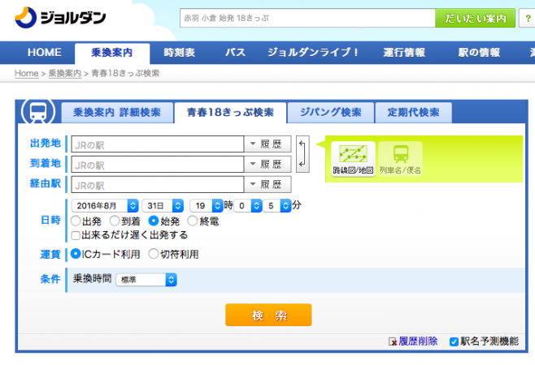This screenshot has height=365, width=535.
Task: Select 切符利用 fare option
Action: (154, 254)
